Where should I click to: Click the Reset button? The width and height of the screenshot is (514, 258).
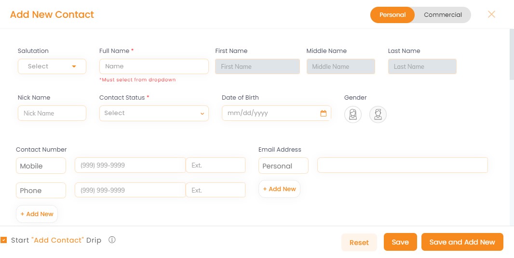coord(359,242)
